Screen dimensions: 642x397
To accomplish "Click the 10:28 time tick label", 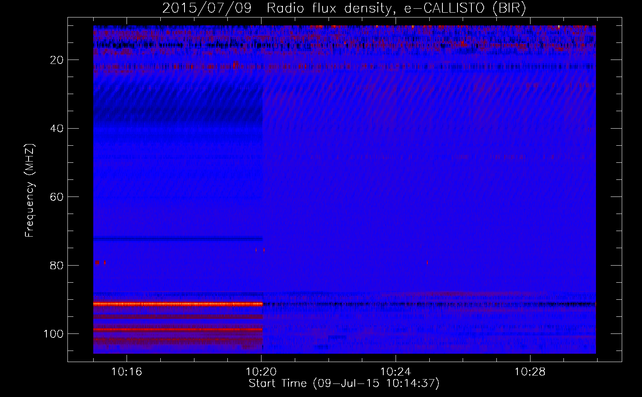I will (x=530, y=372).
